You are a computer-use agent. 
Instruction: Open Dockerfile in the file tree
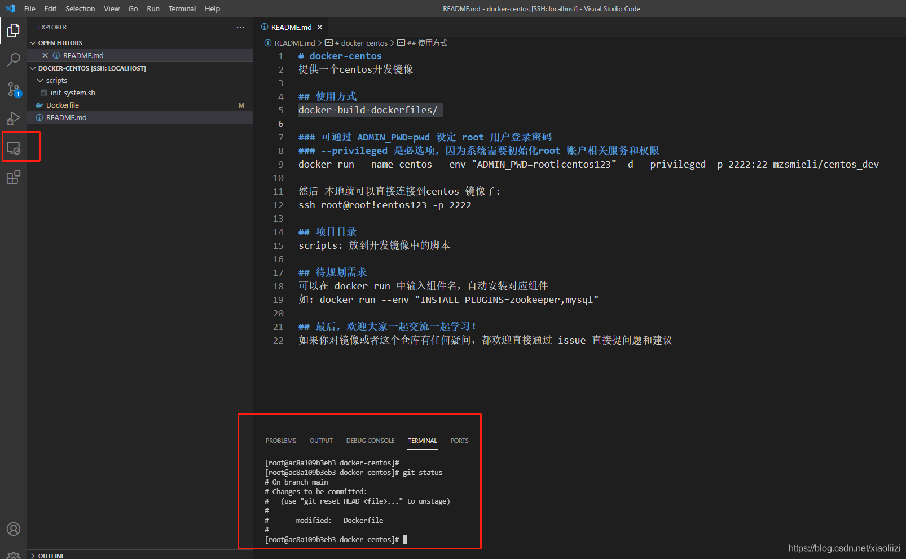tap(140, 105)
